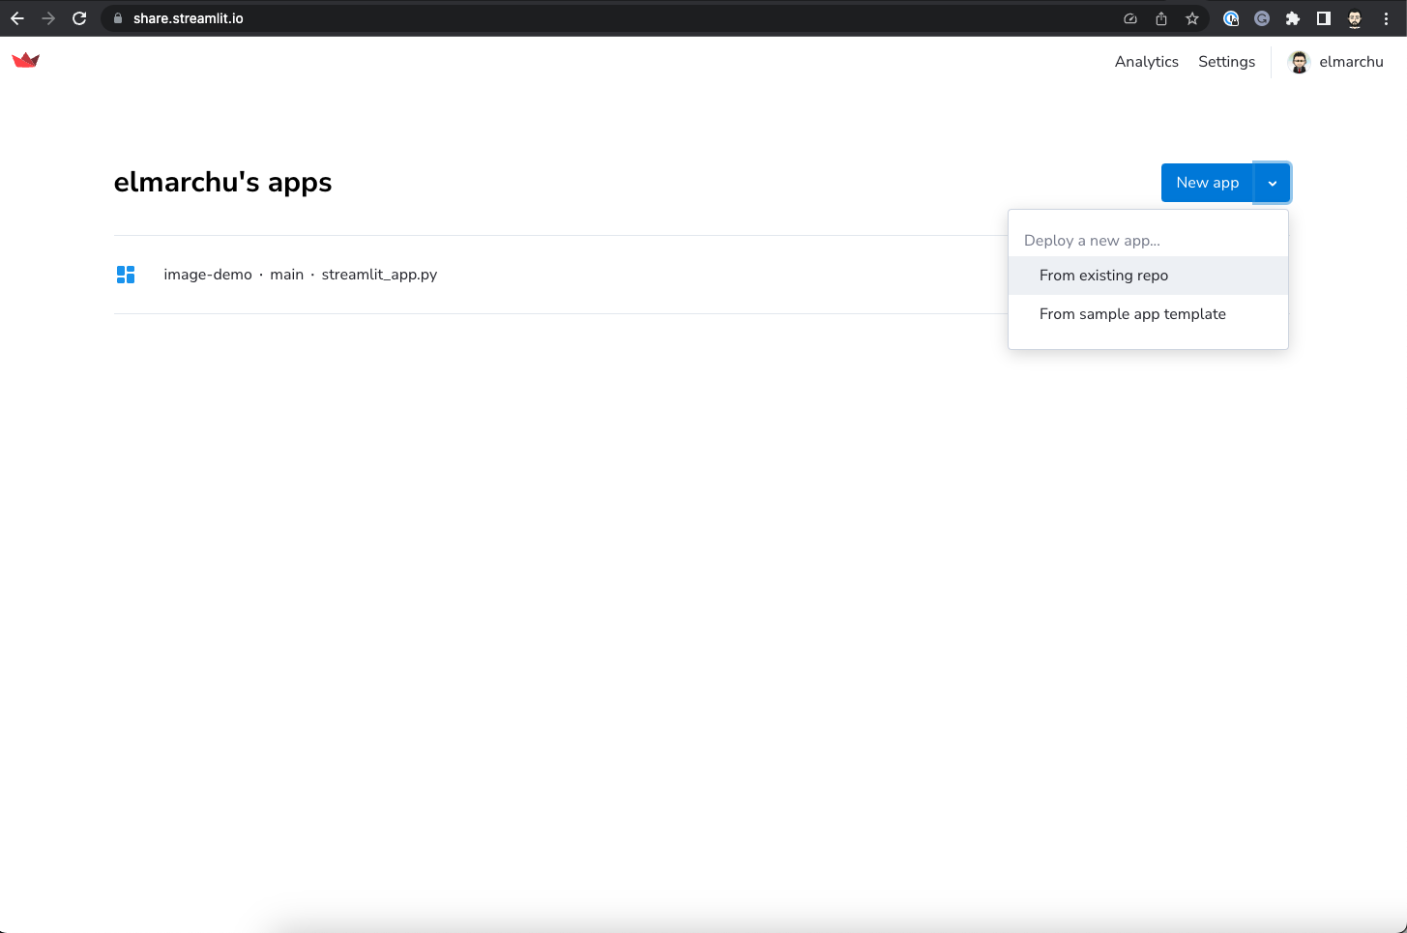Viewport: 1407px width, 933px height.
Task: Open the Analytics page
Action: tap(1146, 61)
